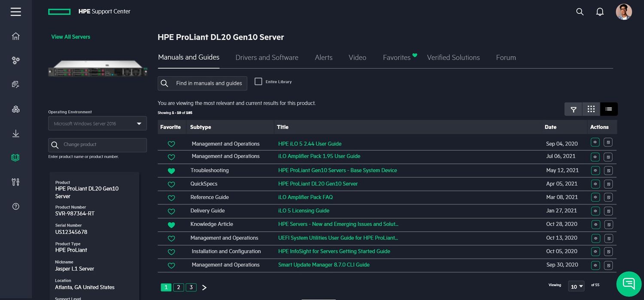The width and height of the screenshot is (644, 300).
Task: Open the sidebar tools wrench icon
Action: click(x=16, y=182)
